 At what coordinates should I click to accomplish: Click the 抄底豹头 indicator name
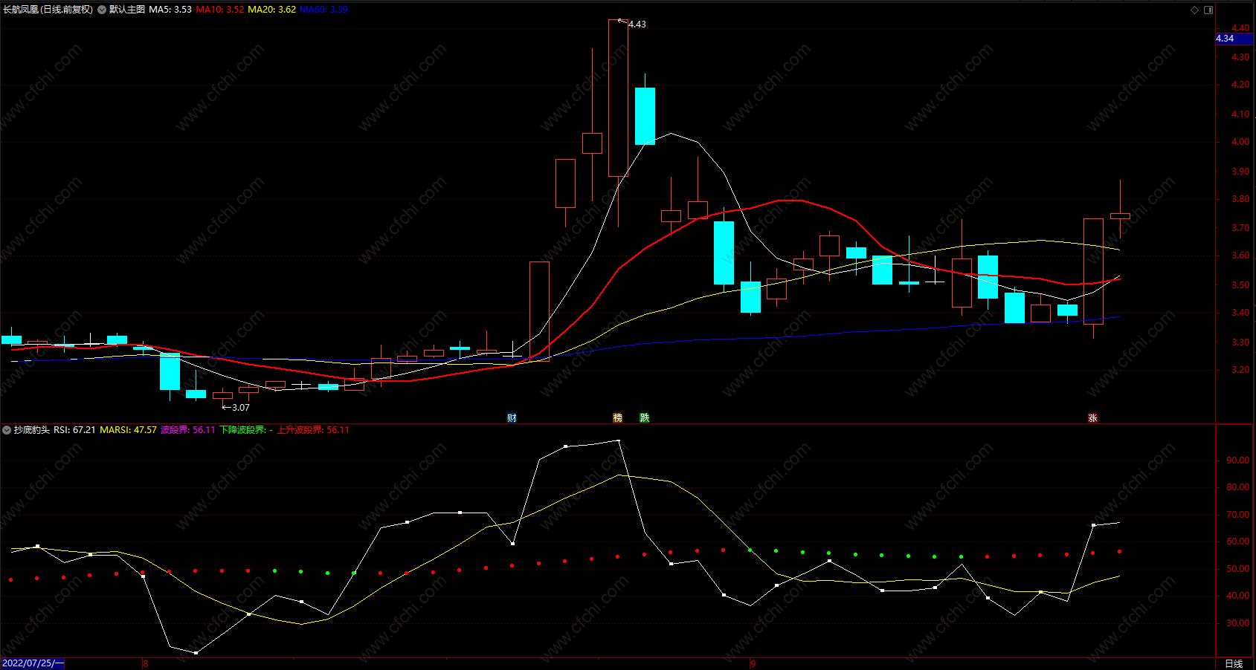(32, 430)
